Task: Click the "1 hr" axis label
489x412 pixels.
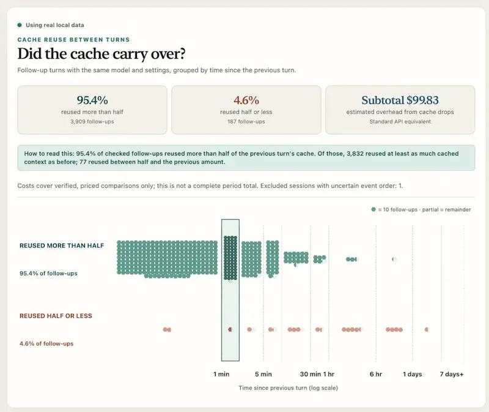Action: tap(329, 374)
